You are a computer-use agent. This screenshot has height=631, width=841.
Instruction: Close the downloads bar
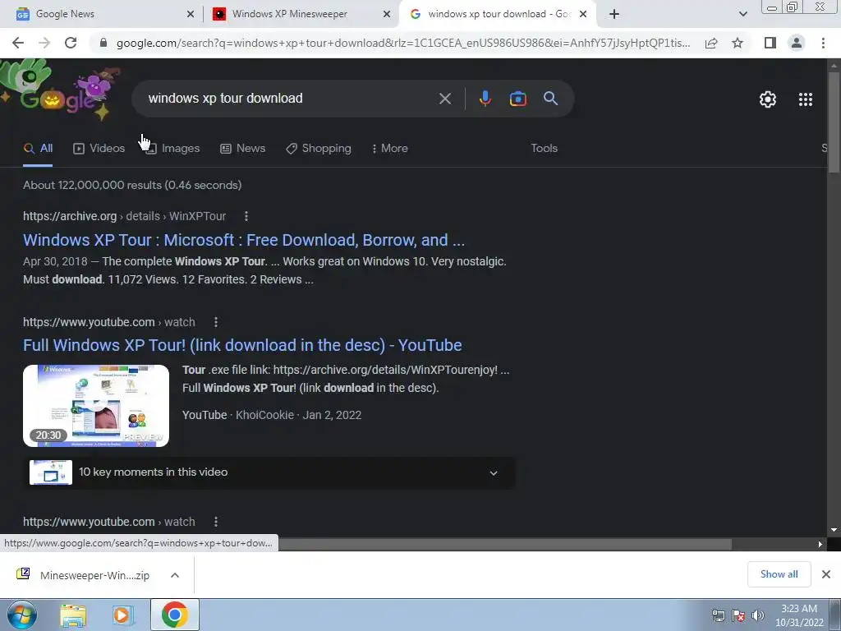pos(826,574)
